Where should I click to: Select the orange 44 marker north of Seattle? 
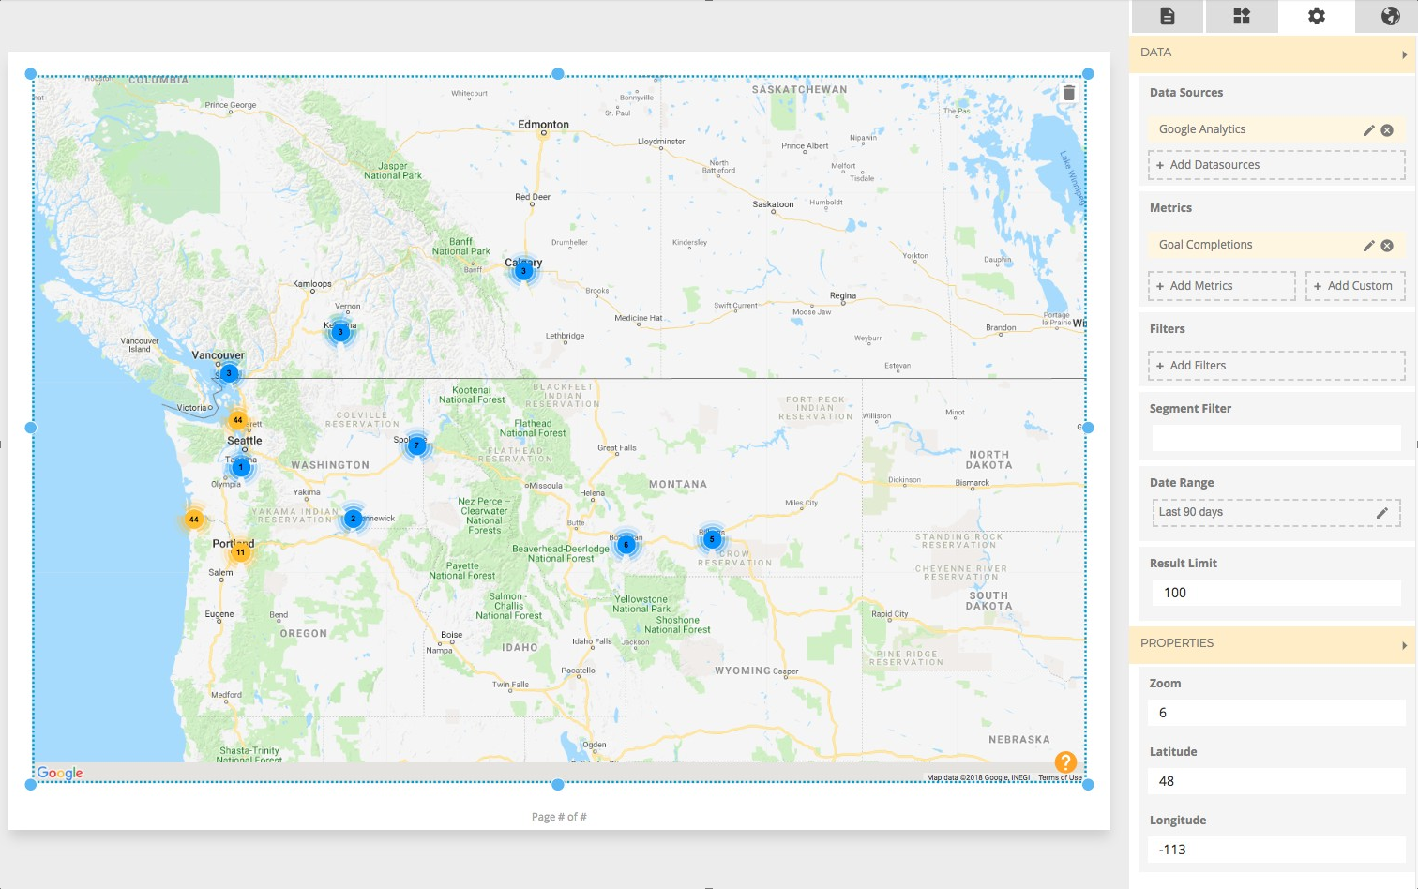tap(237, 420)
